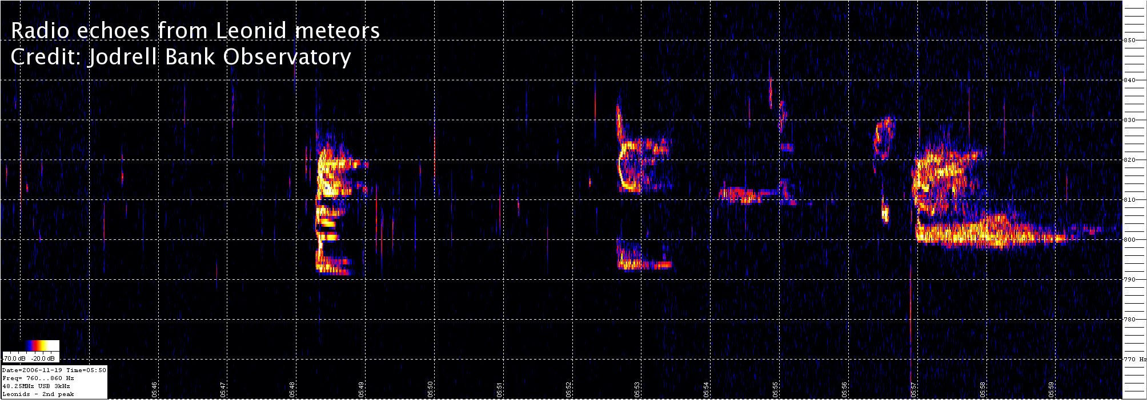1147x400 pixels.
Task: Click the 05:55 time axis label
Action: tap(776, 389)
